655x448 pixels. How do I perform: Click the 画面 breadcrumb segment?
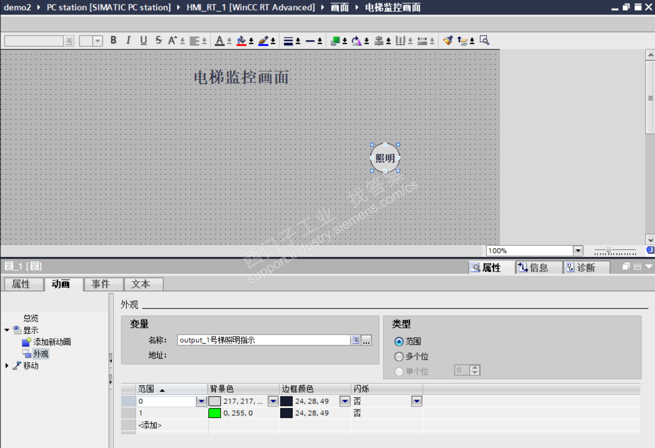340,7
